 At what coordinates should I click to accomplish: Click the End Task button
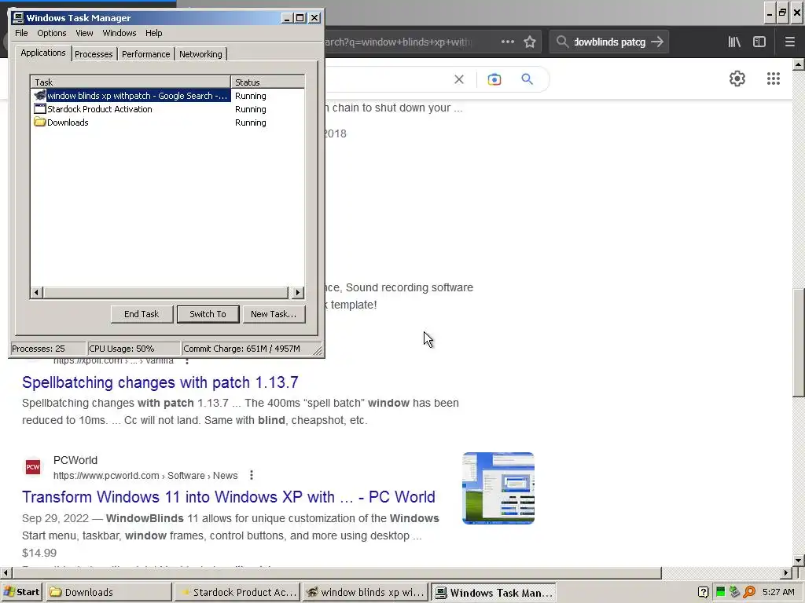pyautogui.click(x=142, y=314)
